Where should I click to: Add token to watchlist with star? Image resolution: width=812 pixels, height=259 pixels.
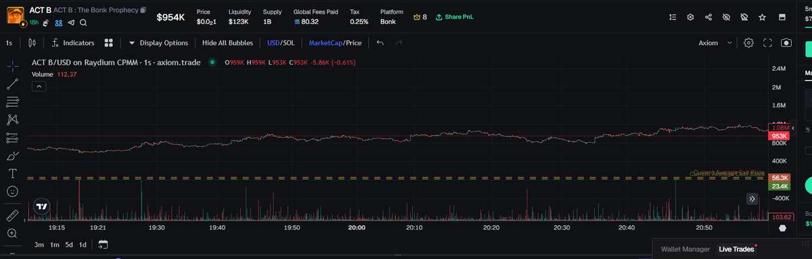coord(763,17)
